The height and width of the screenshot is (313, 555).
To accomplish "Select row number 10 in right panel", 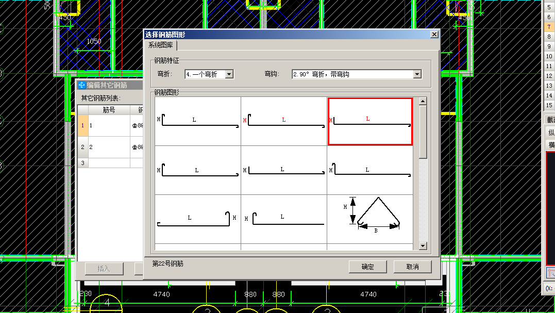I will (x=549, y=56).
